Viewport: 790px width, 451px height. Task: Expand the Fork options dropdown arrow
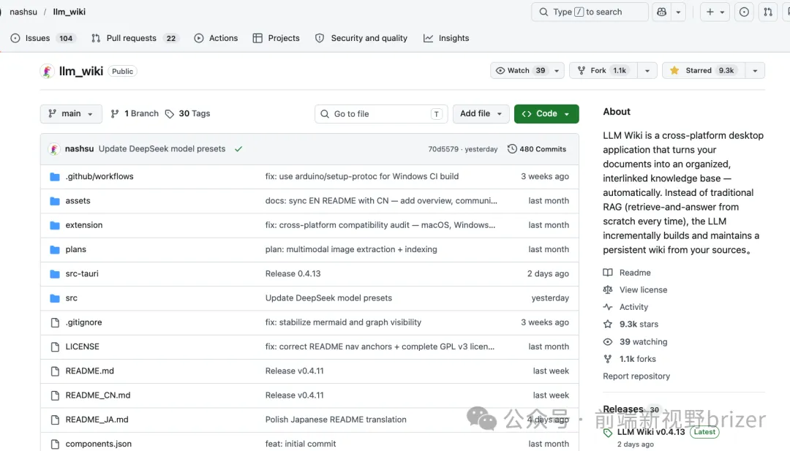click(x=647, y=70)
